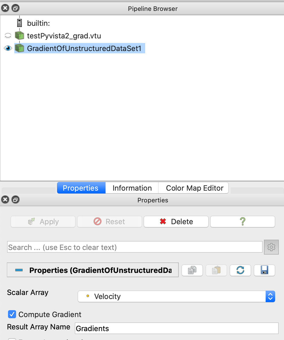The image size is (284, 340).
Task: Hide GradientOfUnstructuredDataSet1 using its eye toggle
Action: [x=8, y=48]
